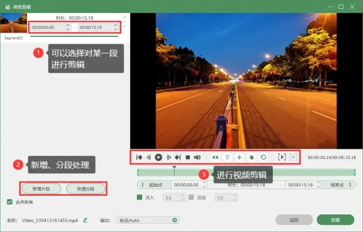
Task: Click the video preview image
Action: pos(246,81)
